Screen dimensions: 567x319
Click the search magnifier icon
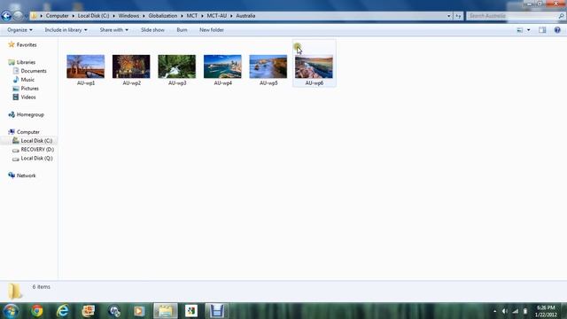[561, 16]
